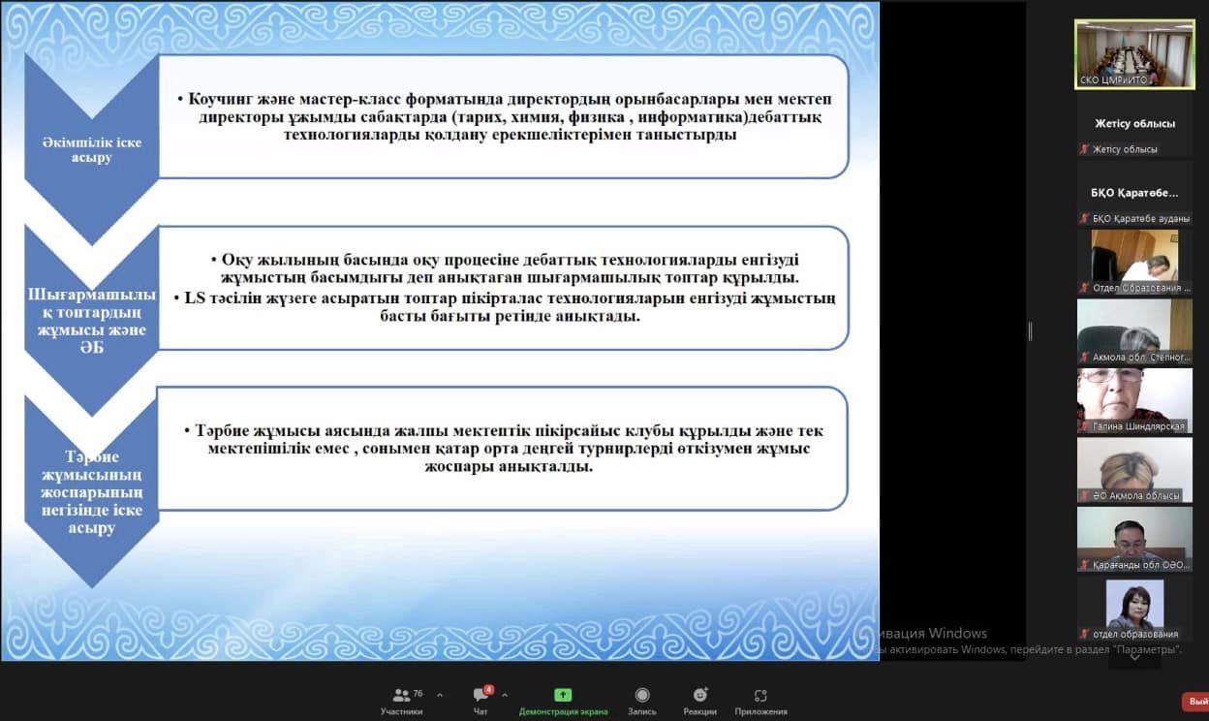Show more participants with the down arrow
This screenshot has width=1209, height=721.
coord(1134,657)
